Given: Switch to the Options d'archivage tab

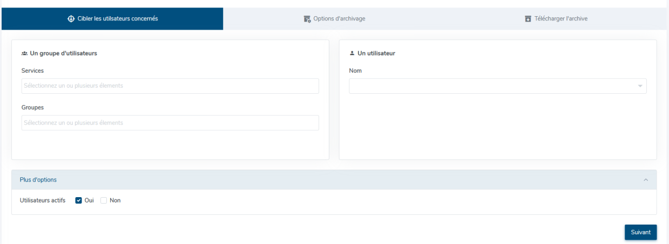Looking at the screenshot, I should click(334, 19).
